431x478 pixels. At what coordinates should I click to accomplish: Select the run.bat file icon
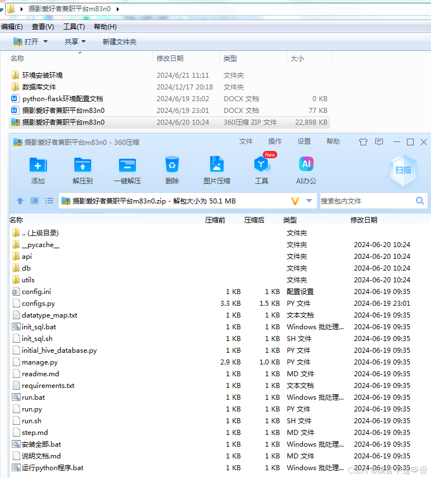[x=16, y=397]
